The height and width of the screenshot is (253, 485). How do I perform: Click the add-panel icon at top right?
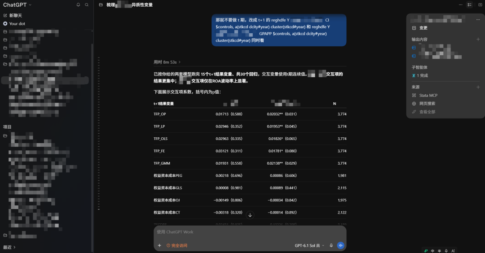coord(480,4)
